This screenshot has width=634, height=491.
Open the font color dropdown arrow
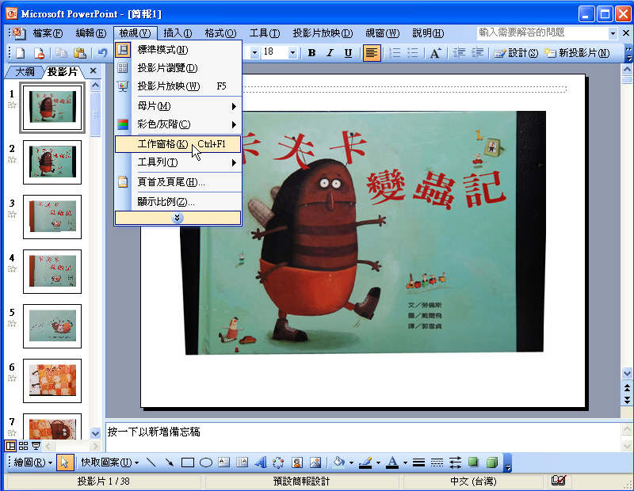[405, 462]
